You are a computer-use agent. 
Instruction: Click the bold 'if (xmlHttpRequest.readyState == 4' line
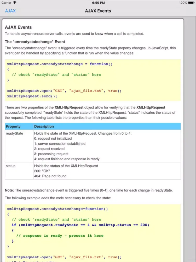point(80,225)
